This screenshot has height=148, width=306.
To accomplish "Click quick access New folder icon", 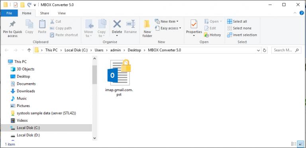I will pos(22,5).
